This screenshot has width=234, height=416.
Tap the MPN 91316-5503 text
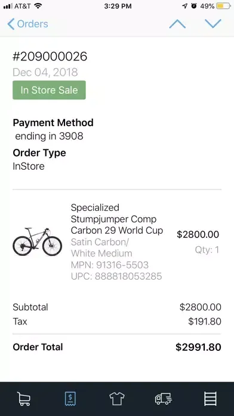tap(110, 265)
